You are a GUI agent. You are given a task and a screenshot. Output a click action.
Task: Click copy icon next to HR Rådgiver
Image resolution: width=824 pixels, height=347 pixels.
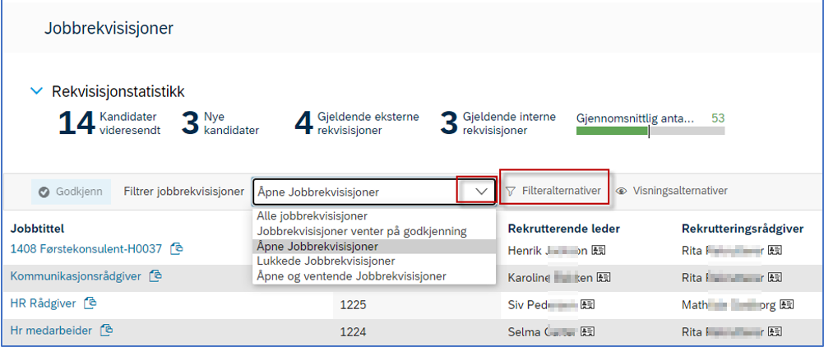coord(90,303)
